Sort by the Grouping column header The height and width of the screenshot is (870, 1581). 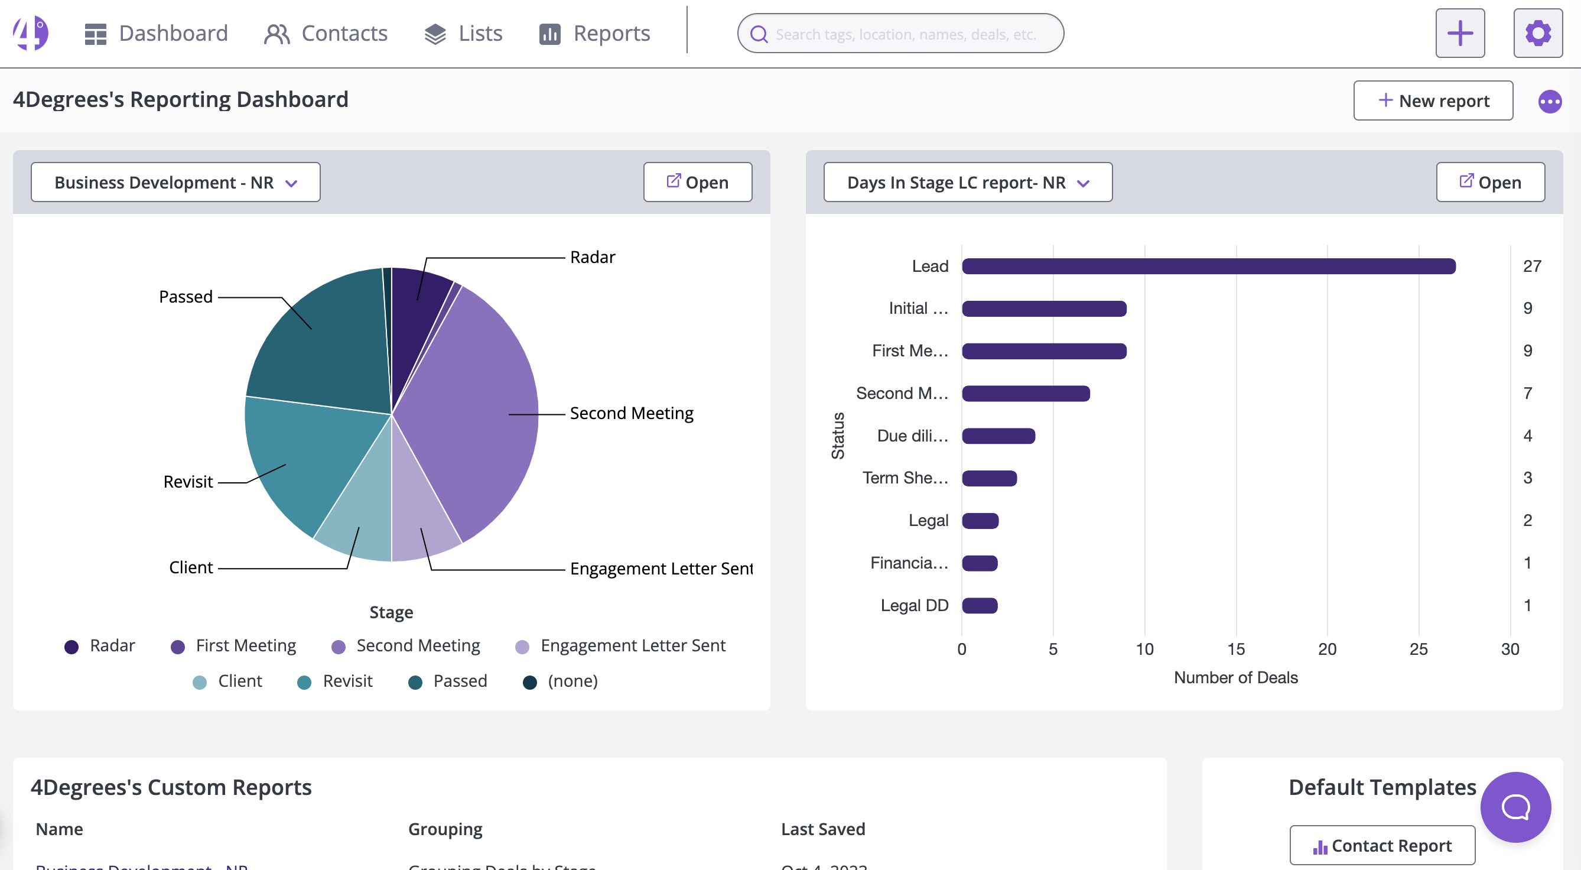[445, 829]
